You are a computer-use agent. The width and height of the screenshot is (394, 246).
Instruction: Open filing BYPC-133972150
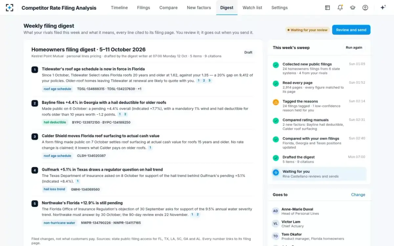click(x=86, y=122)
